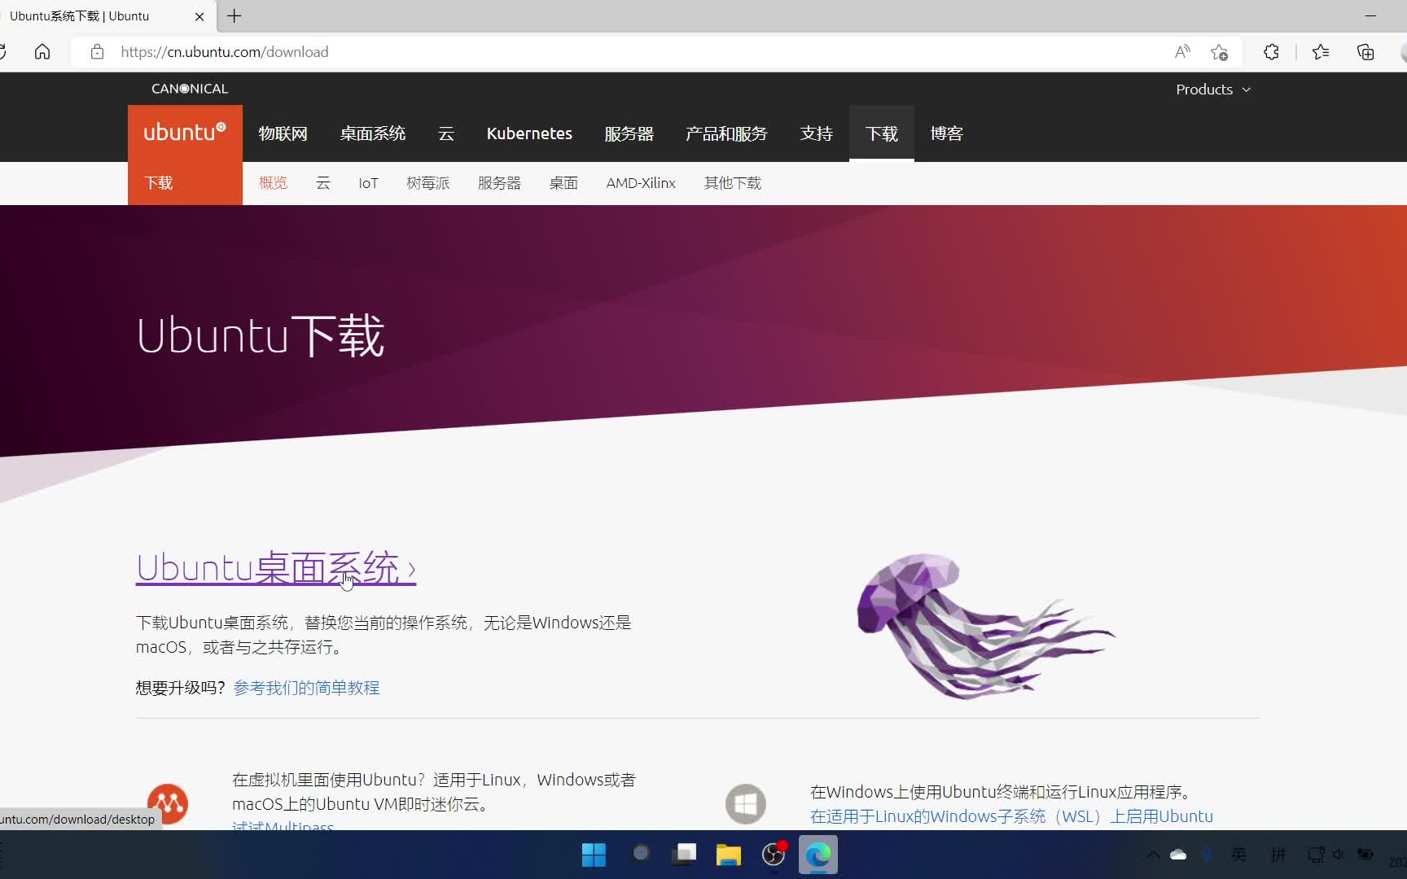Start Read aloud from the address bar
The width and height of the screenshot is (1407, 879).
point(1182,51)
